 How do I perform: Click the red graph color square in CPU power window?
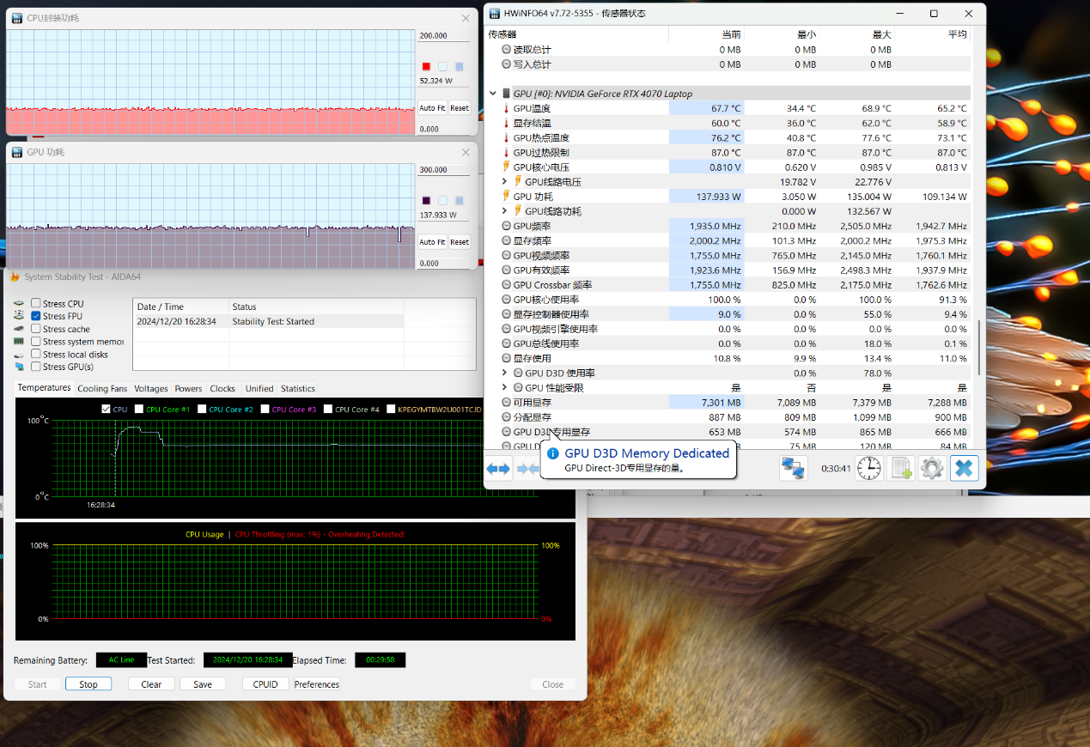click(426, 67)
